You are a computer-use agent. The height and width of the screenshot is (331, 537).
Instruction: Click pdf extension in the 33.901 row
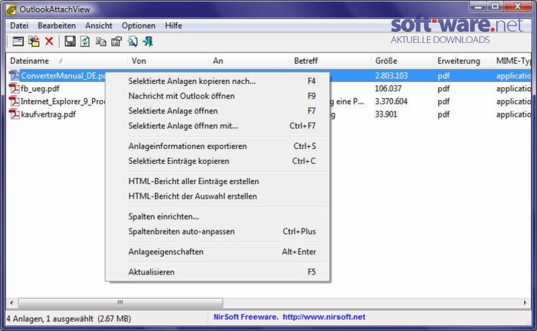point(444,114)
